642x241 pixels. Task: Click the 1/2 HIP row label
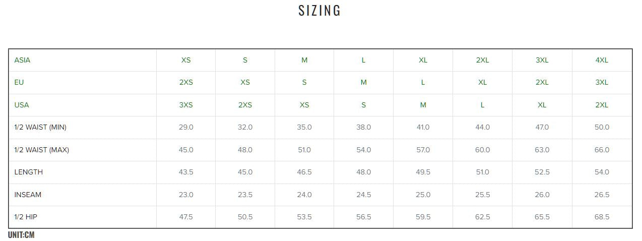(x=26, y=217)
